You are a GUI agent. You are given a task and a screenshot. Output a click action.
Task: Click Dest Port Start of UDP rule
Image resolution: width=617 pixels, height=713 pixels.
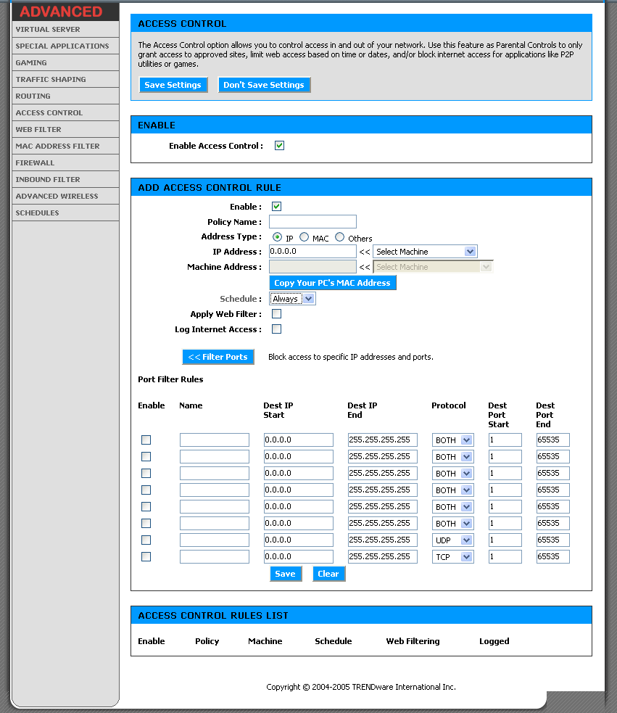click(x=505, y=540)
